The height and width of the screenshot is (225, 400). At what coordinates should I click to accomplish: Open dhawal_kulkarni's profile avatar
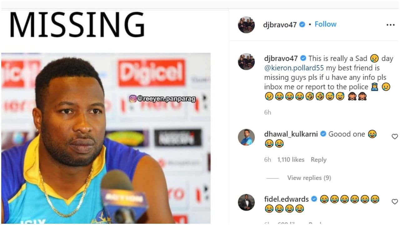coord(246,137)
